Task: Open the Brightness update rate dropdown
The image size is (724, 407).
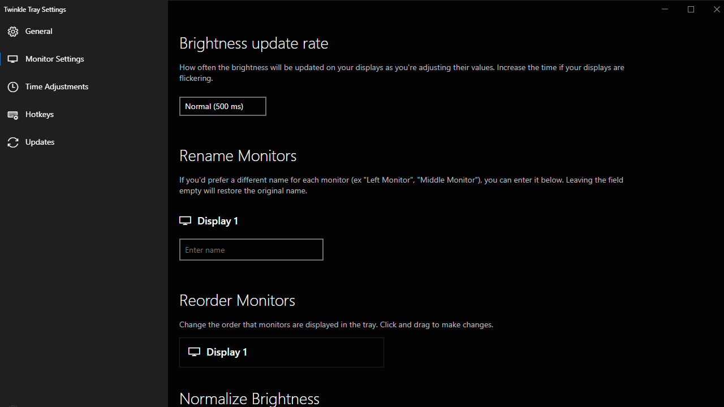Action: pyautogui.click(x=222, y=106)
